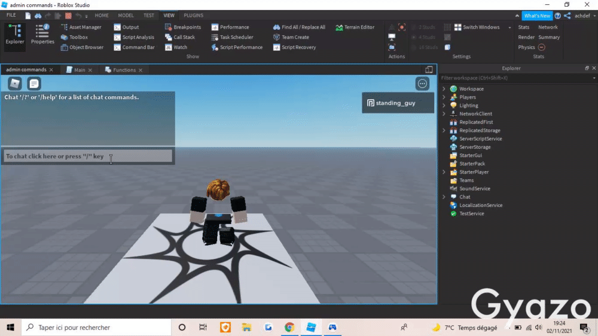The image size is (598, 336).
Task: Open Chrome from the taskbar
Action: (x=289, y=327)
